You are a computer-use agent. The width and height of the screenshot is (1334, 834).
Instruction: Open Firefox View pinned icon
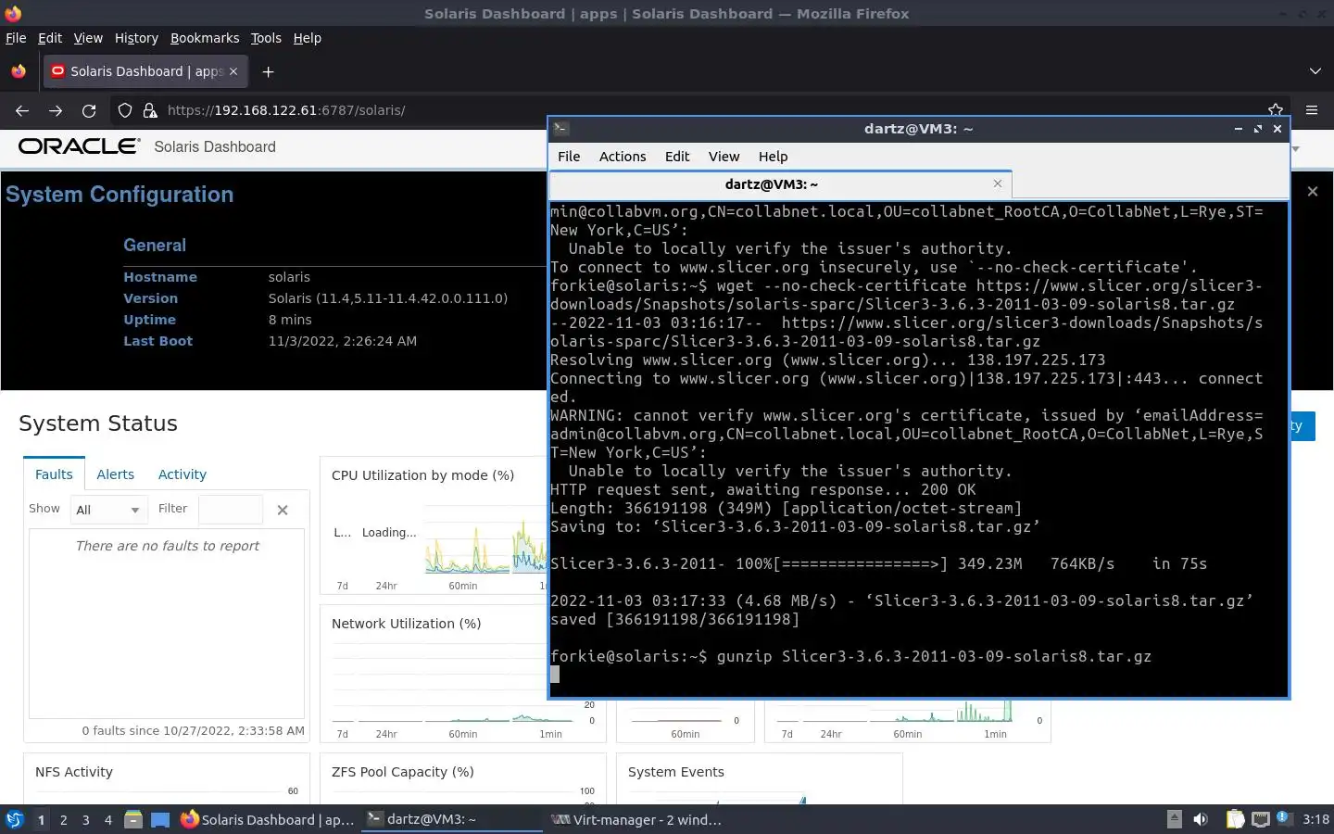[x=19, y=71]
